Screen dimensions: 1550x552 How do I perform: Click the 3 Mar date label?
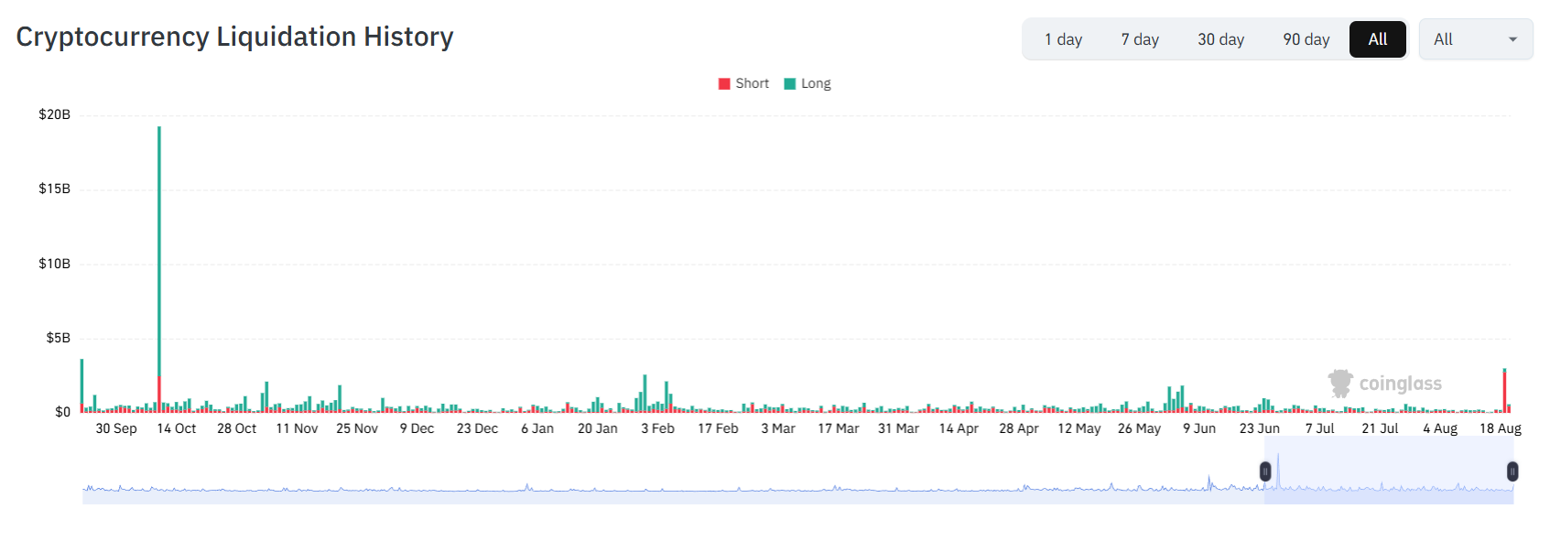coord(778,428)
